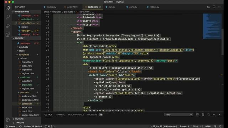Open the feedback icon in status bar
228x128 pixels.
(215, 127)
